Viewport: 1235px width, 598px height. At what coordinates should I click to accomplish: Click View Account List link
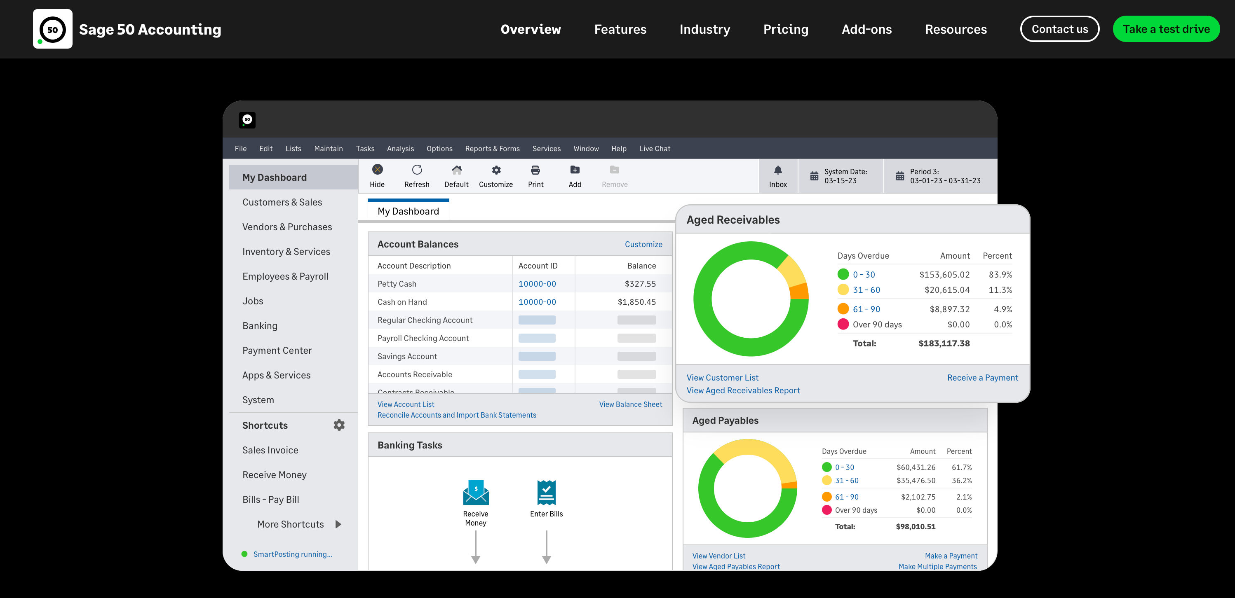[406, 404]
